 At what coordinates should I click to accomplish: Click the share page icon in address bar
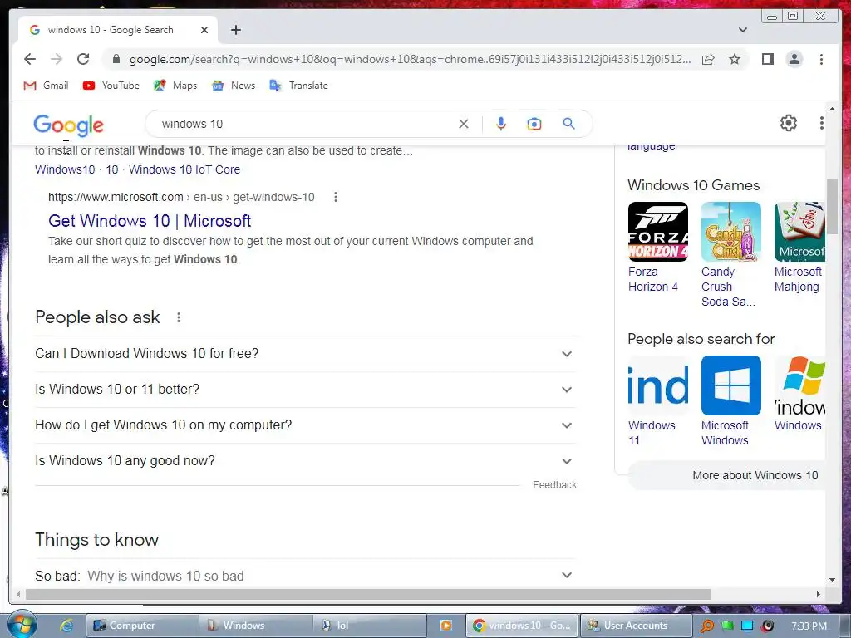708,59
